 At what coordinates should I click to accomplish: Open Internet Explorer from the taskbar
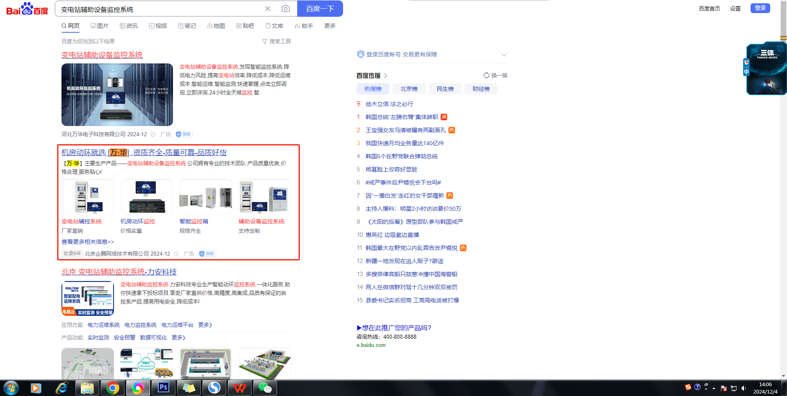coord(61,388)
